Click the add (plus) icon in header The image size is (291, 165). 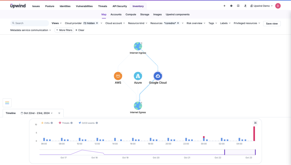click(x=224, y=6)
